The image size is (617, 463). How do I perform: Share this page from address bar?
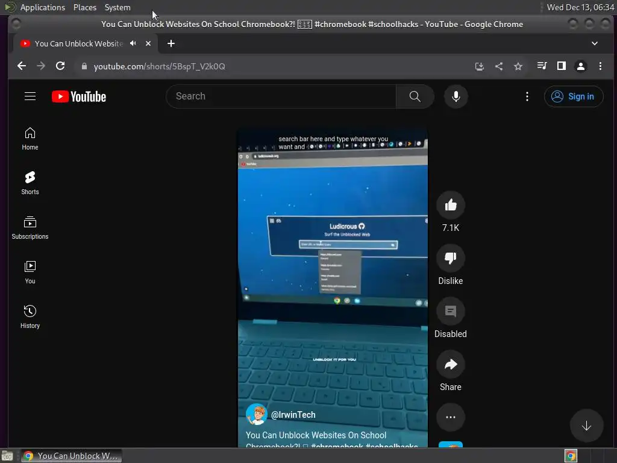[x=498, y=66]
